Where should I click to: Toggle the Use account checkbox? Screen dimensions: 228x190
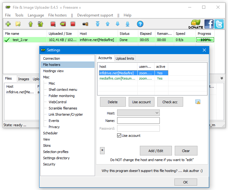click(x=119, y=136)
